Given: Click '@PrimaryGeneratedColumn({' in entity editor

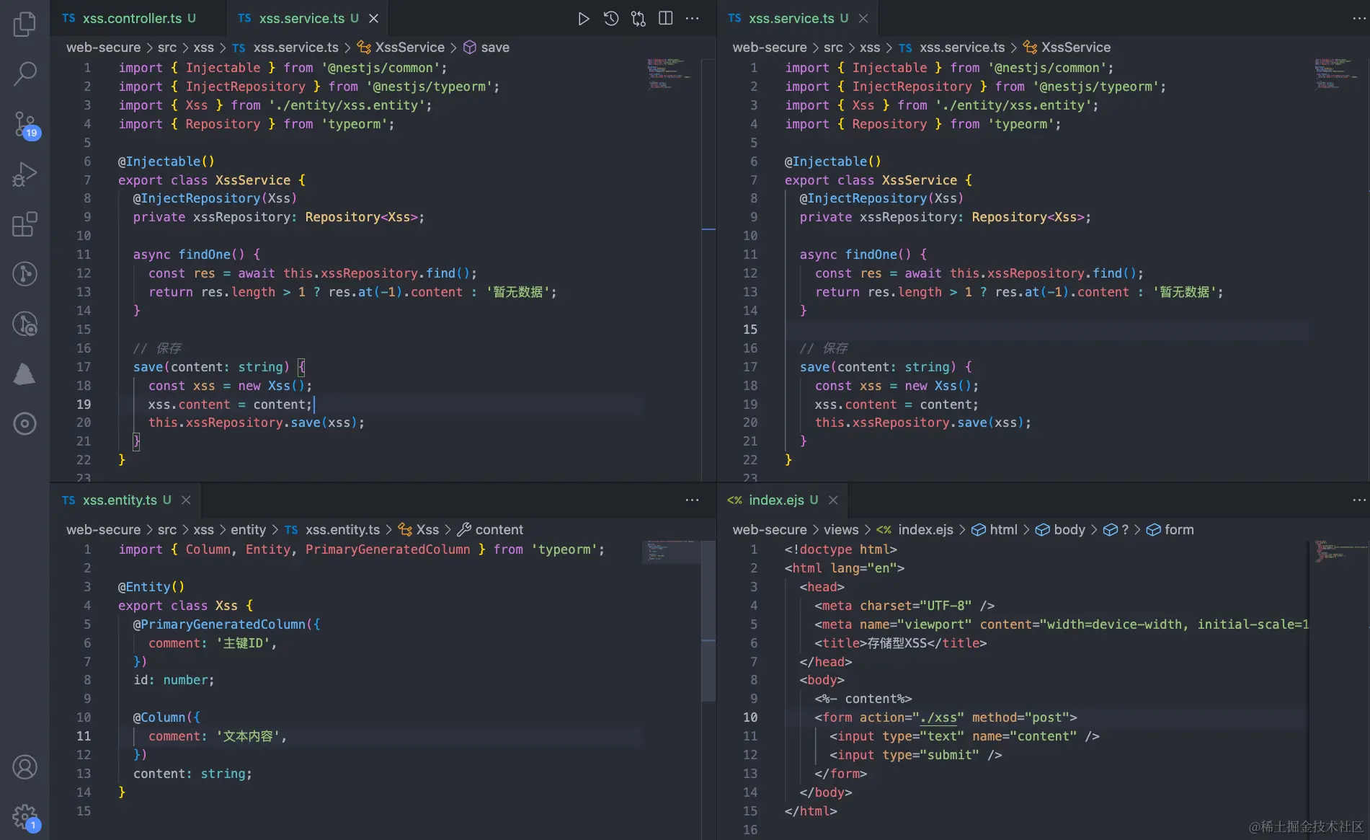Looking at the screenshot, I should [226, 624].
